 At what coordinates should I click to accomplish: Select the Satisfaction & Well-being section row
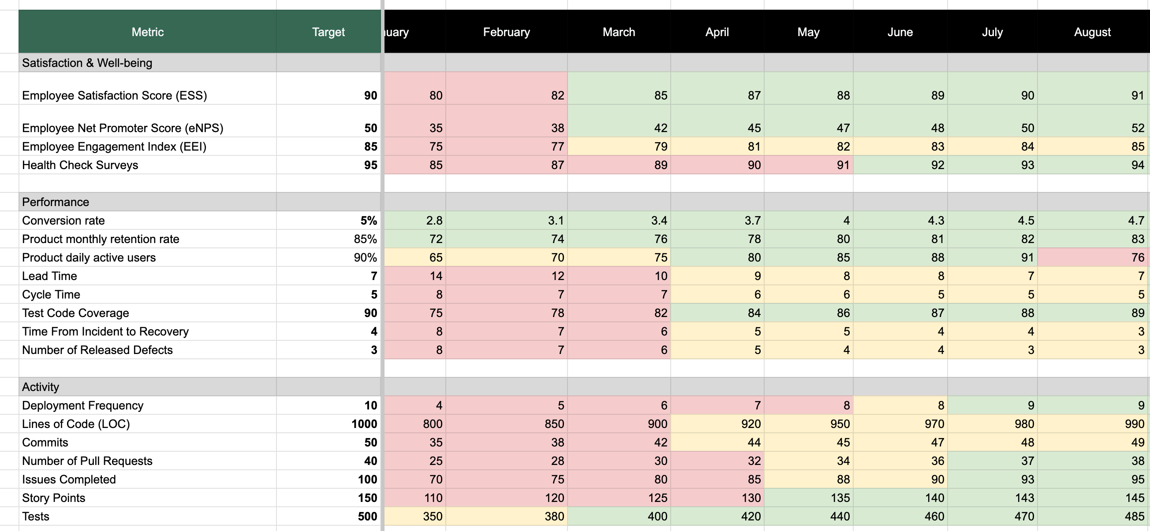click(x=147, y=63)
